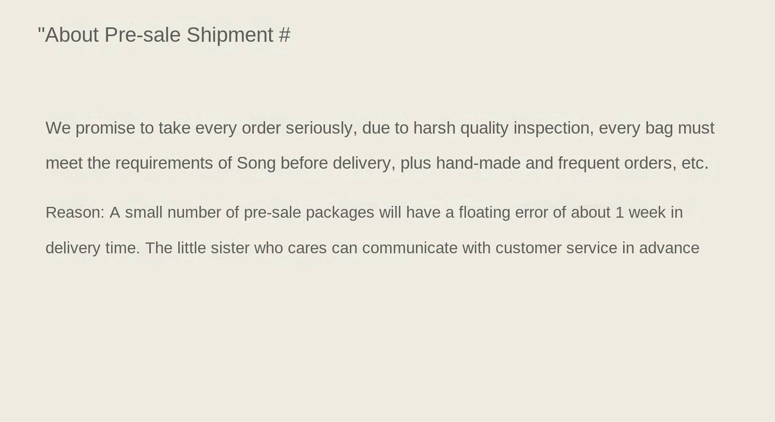The width and height of the screenshot is (775, 422).
Task: Click the word "Song" in the second line
Action: [x=256, y=163]
